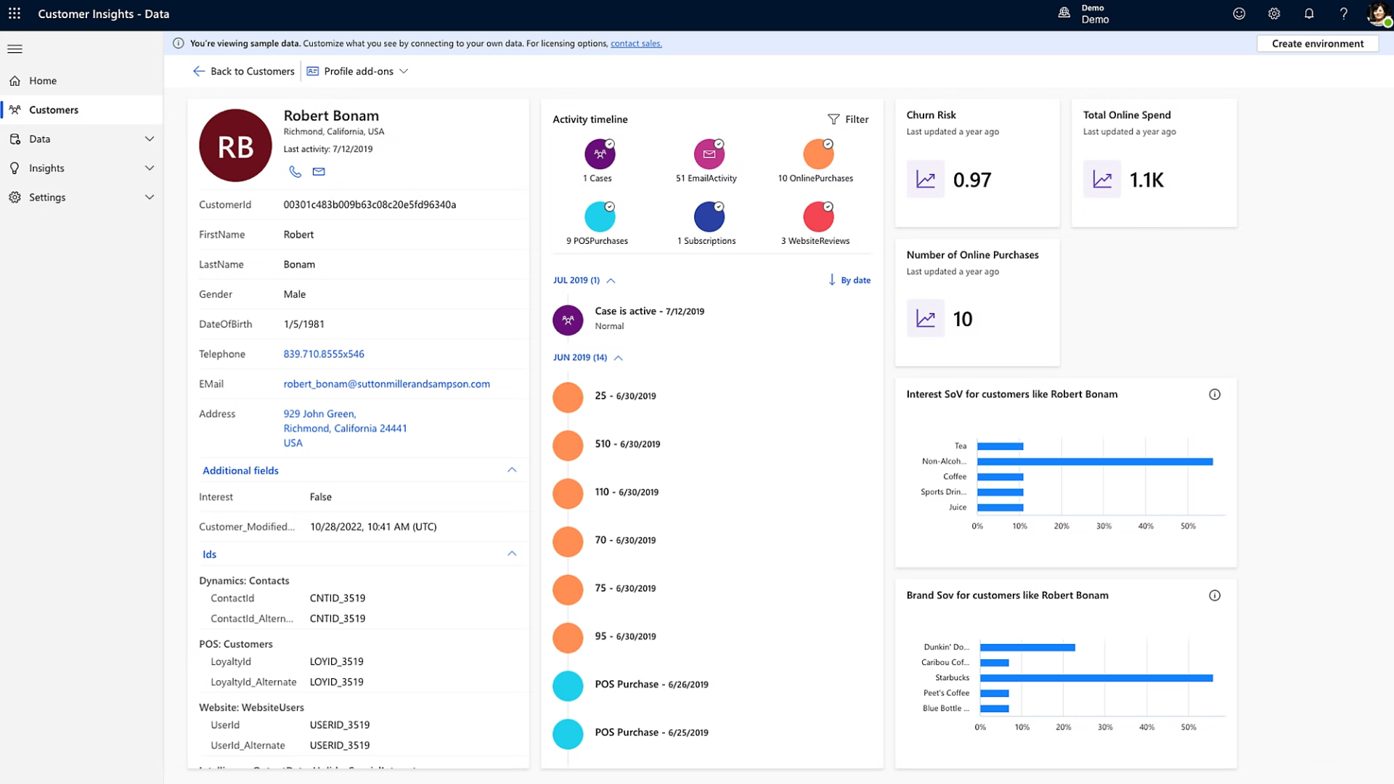Select Customers in the sidebar
Viewport: 1394px width, 784px height.
click(54, 110)
